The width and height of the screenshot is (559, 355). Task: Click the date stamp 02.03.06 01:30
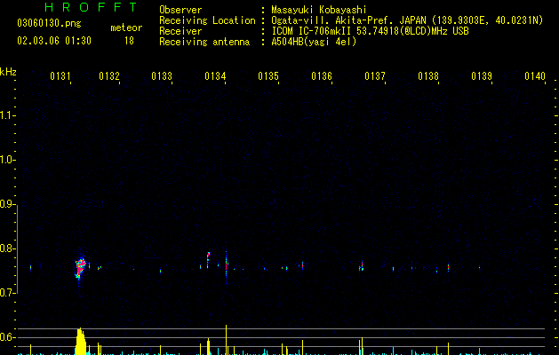[x=54, y=41]
